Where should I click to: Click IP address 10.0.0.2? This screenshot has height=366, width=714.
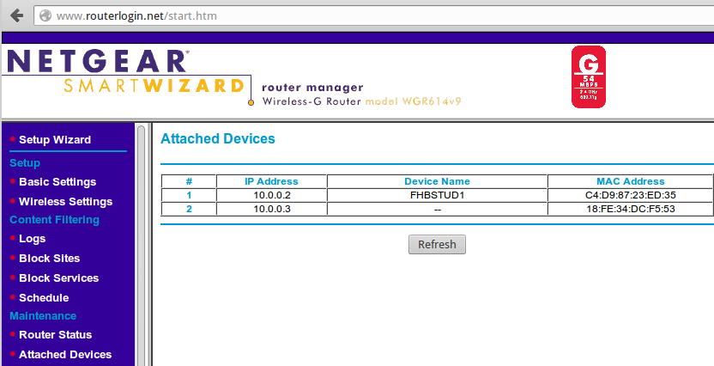tap(272, 195)
